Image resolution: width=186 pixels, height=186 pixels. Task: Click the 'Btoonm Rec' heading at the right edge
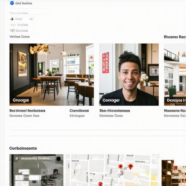(175, 37)
